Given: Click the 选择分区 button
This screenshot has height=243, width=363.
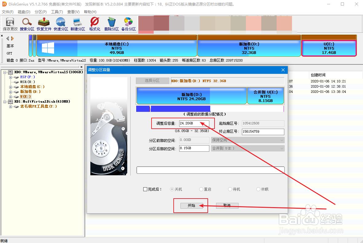Looking at the screenshot, I should [x=152, y=81].
